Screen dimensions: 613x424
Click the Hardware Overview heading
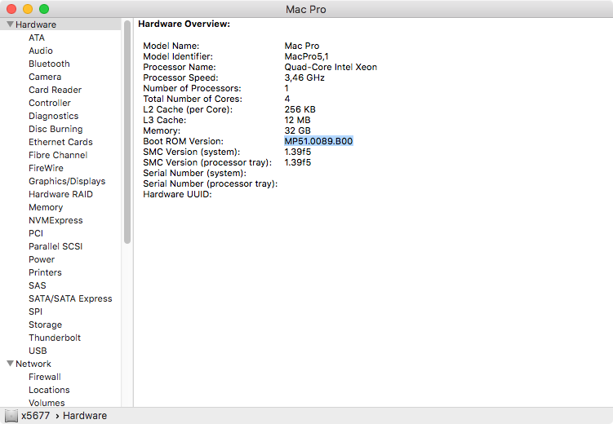tap(184, 24)
